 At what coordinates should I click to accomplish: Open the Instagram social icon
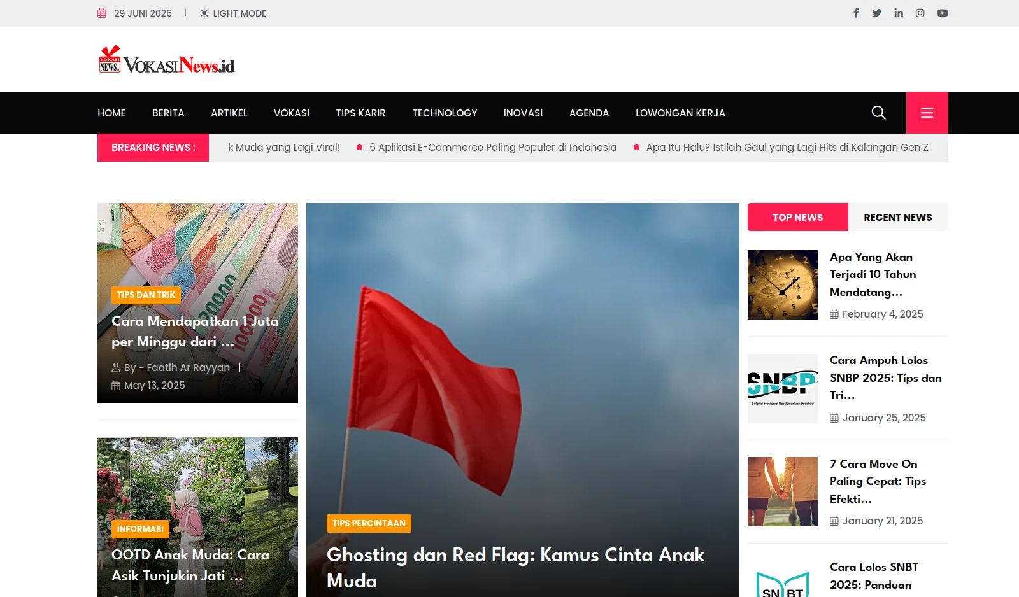tap(920, 13)
